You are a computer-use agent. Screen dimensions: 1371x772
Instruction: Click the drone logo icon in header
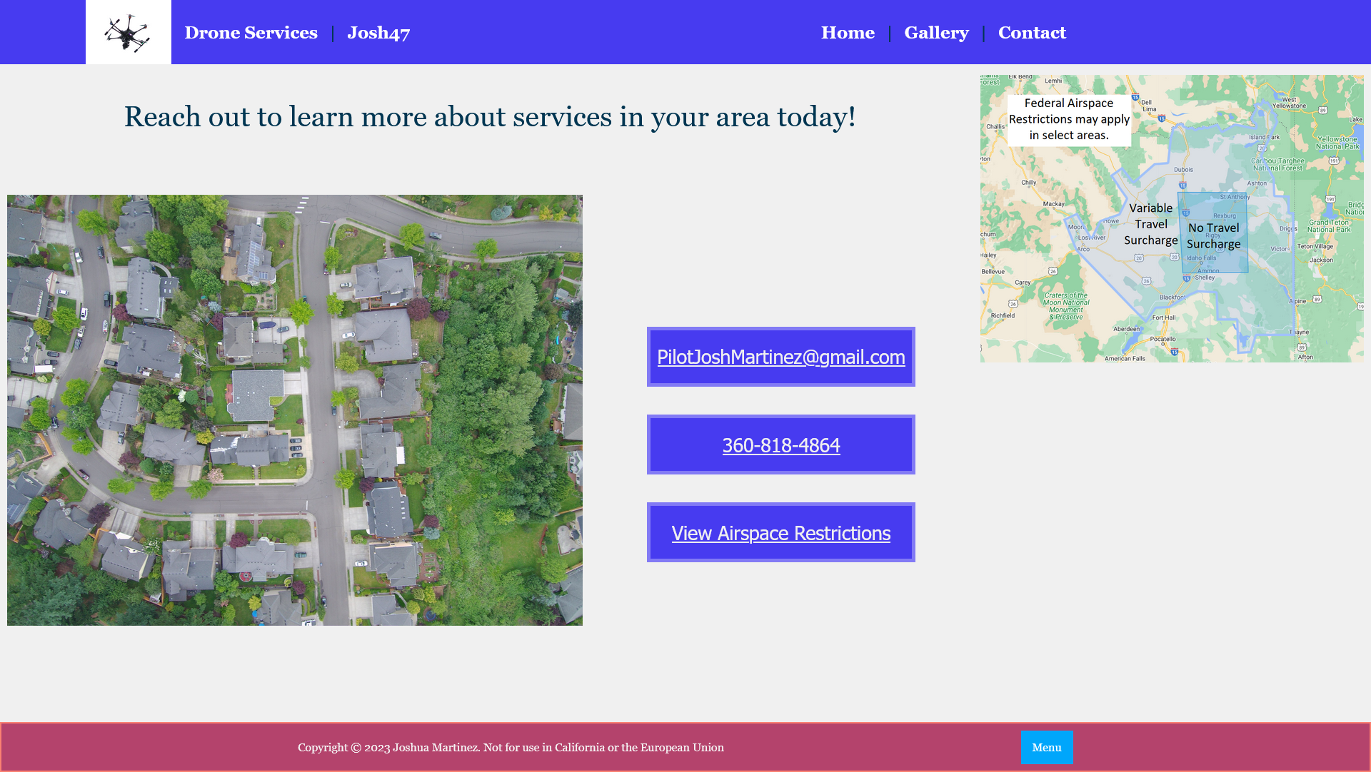tap(128, 32)
